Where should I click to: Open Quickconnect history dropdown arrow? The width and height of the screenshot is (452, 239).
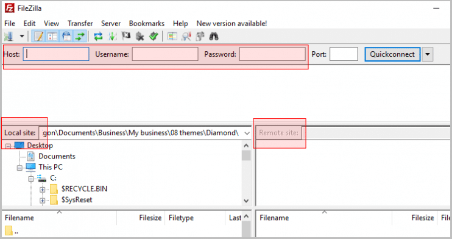428,54
